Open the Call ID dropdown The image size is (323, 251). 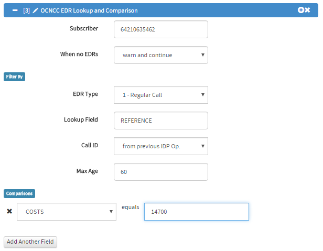(x=161, y=146)
